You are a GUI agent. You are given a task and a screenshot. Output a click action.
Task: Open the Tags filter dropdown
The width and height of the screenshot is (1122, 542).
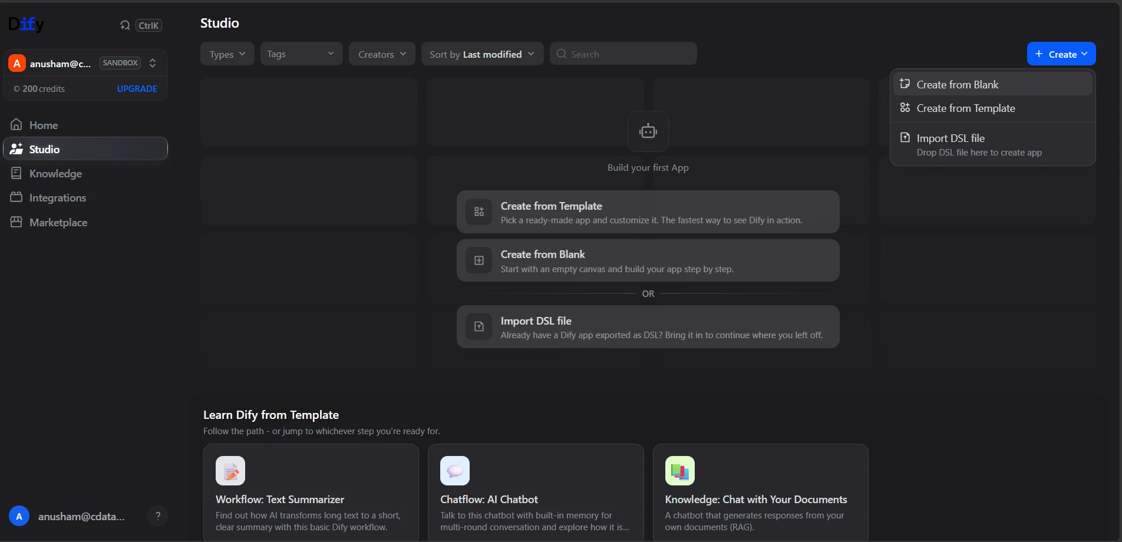pyautogui.click(x=301, y=54)
